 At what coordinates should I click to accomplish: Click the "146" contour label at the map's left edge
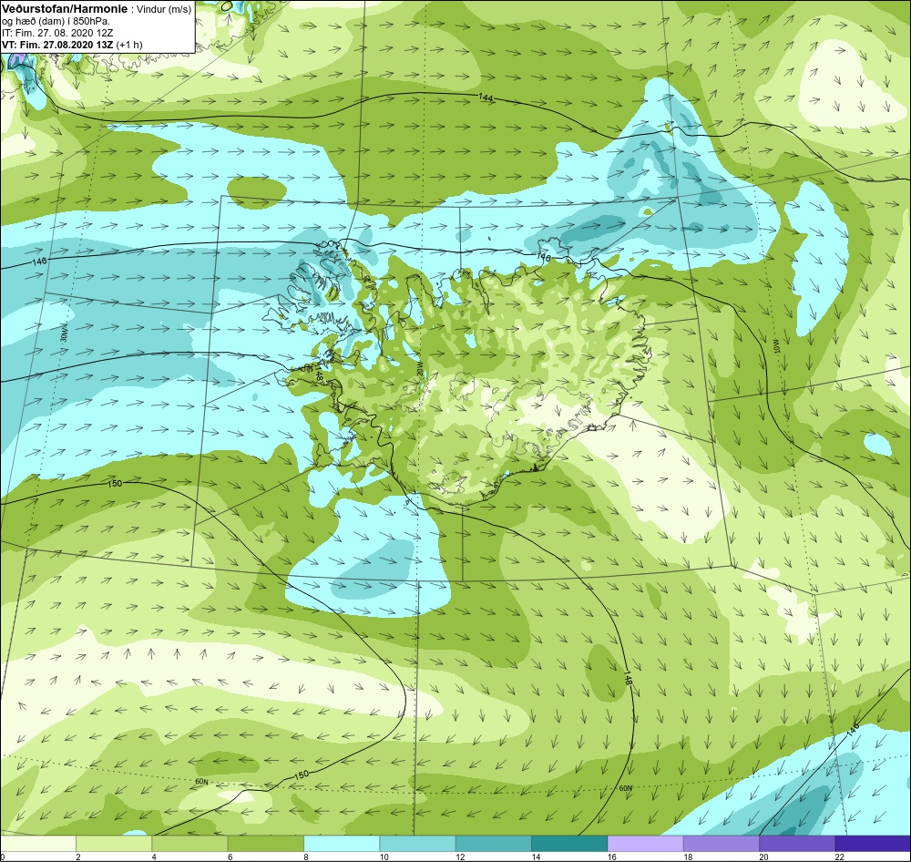tap(39, 261)
